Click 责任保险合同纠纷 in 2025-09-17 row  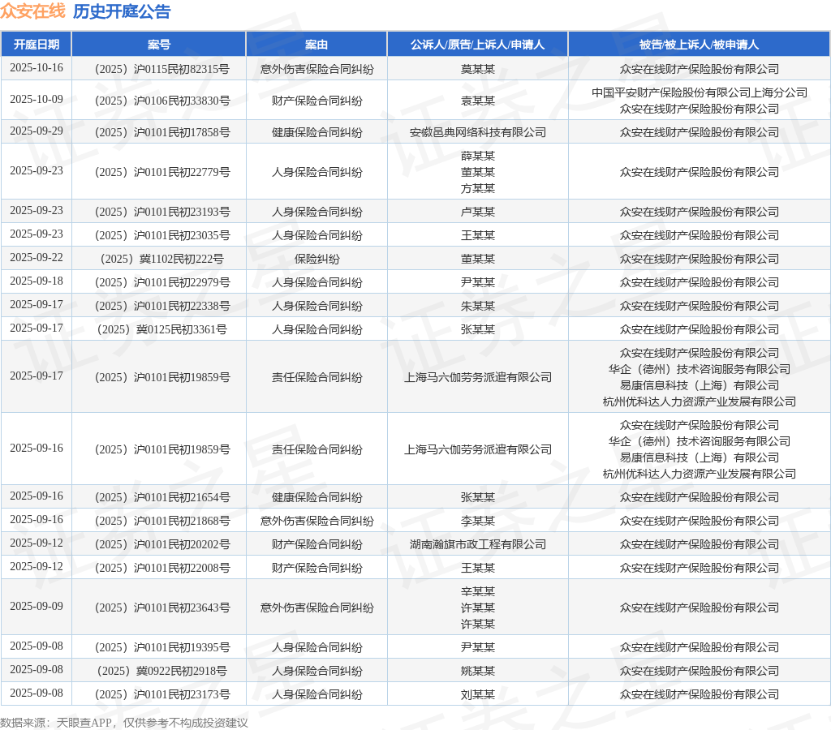point(316,377)
